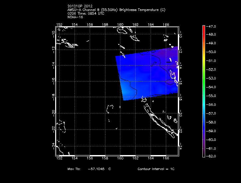Click the "160" longitude label on top axis

tap(120, 25)
